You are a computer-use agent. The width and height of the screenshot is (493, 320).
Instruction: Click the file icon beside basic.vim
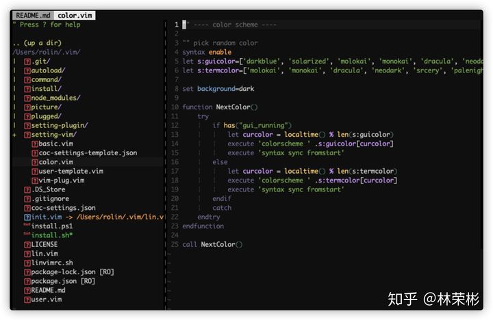[35, 144]
